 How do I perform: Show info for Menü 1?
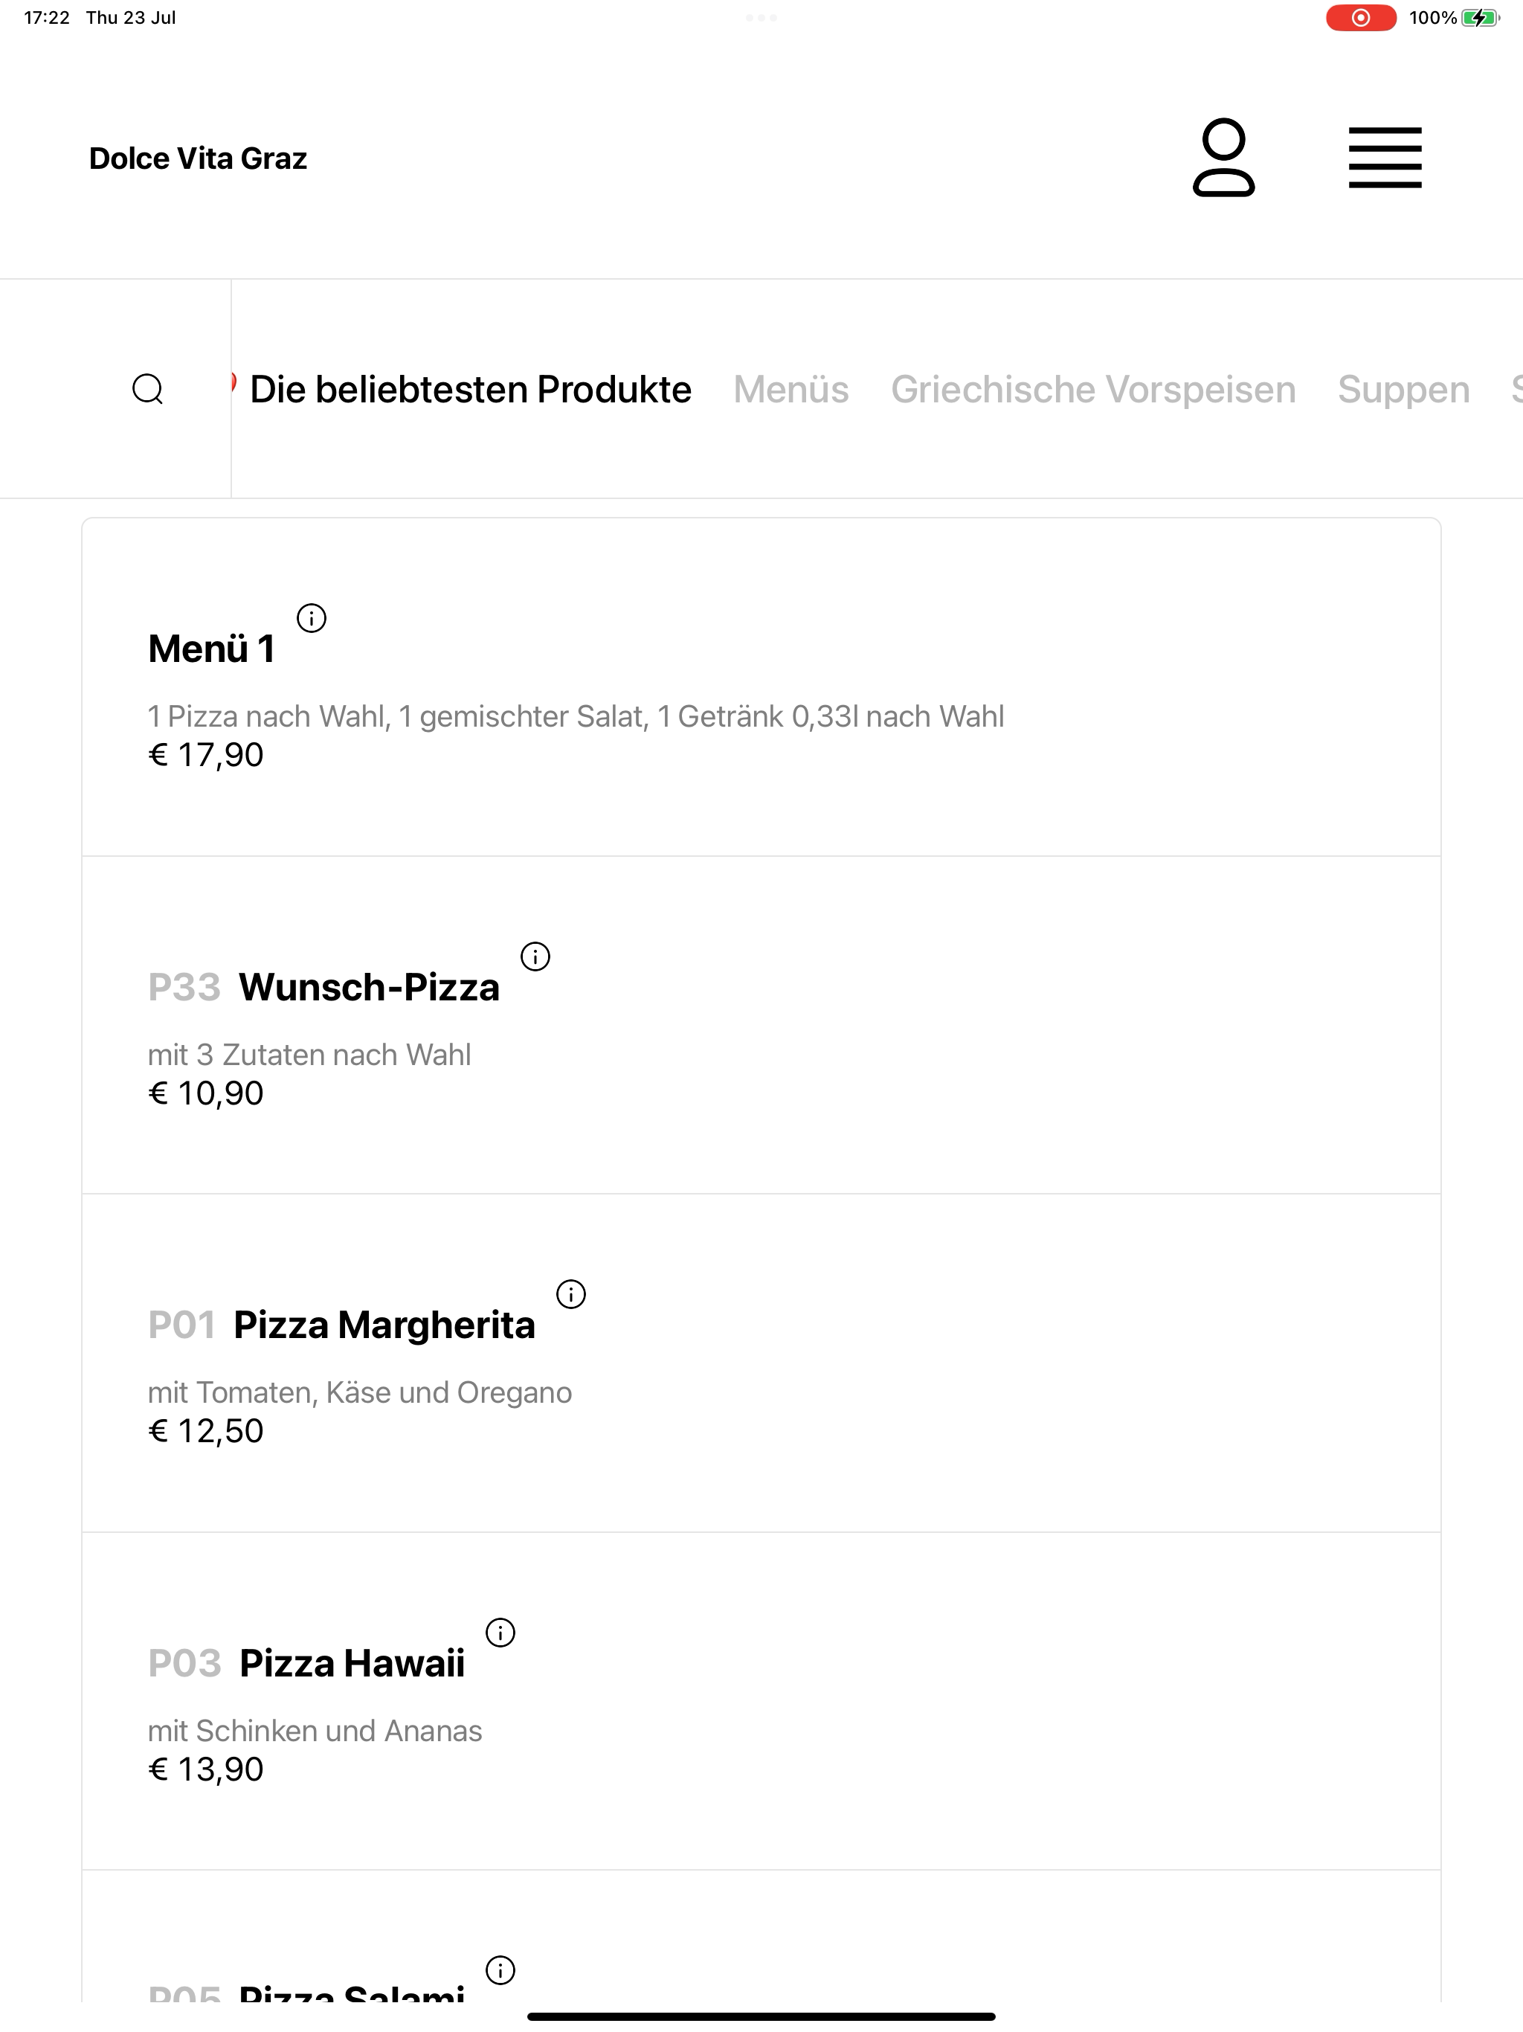[312, 618]
